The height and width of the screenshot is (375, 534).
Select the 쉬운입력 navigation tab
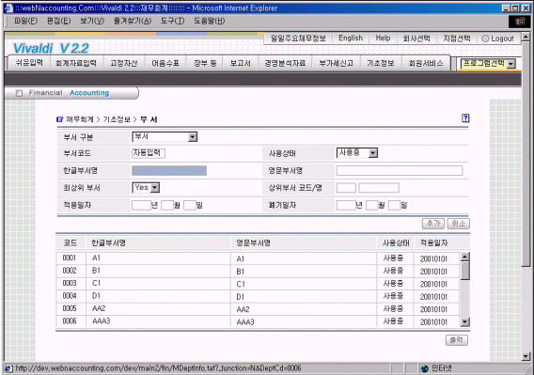29,63
